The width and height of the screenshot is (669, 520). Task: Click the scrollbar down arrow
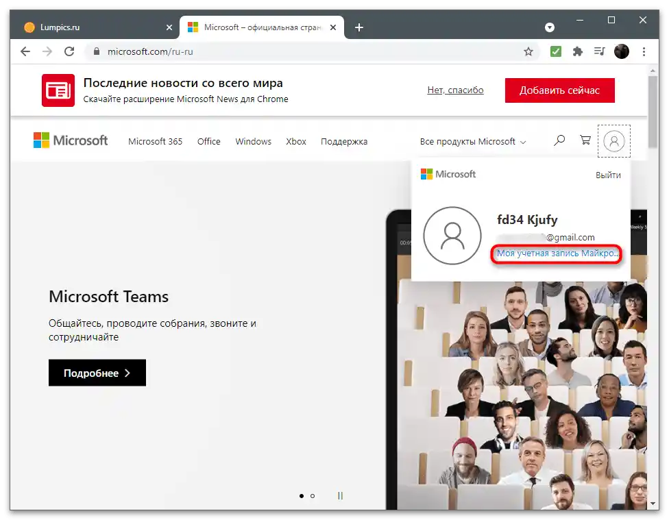tap(653, 504)
